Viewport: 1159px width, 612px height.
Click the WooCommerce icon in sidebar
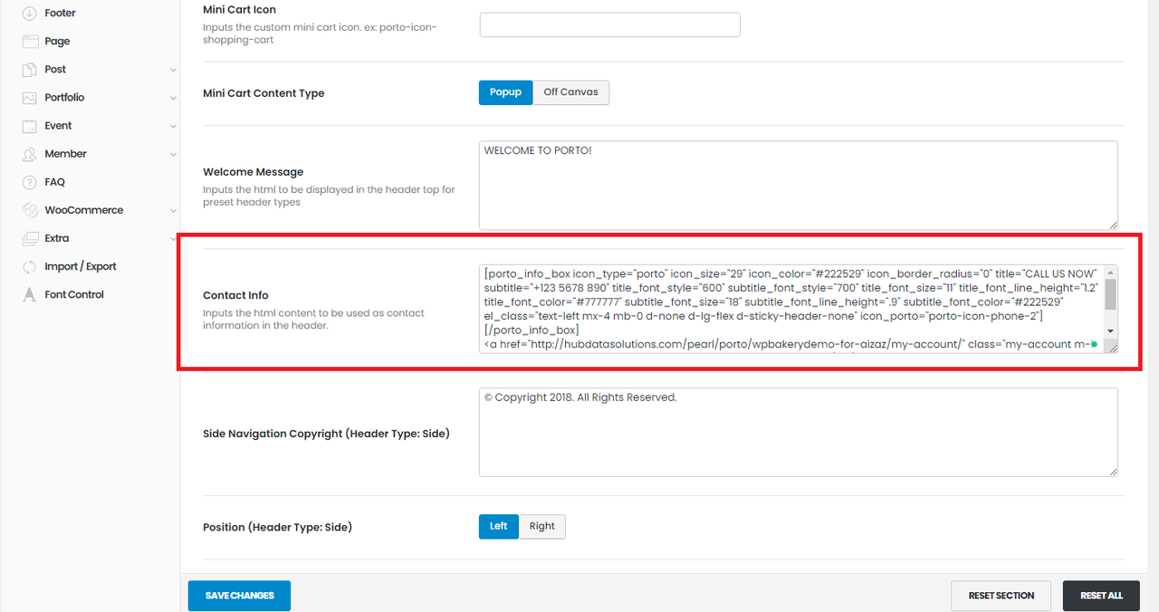(x=29, y=210)
